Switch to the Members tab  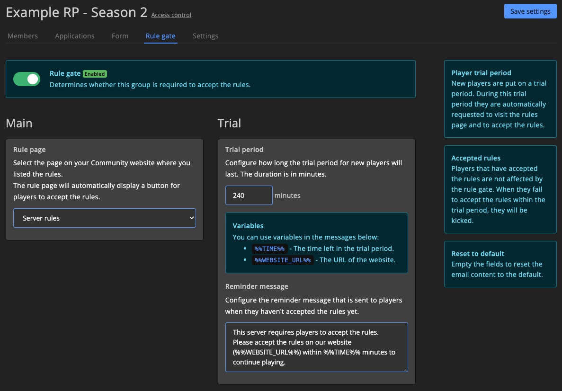[23, 36]
